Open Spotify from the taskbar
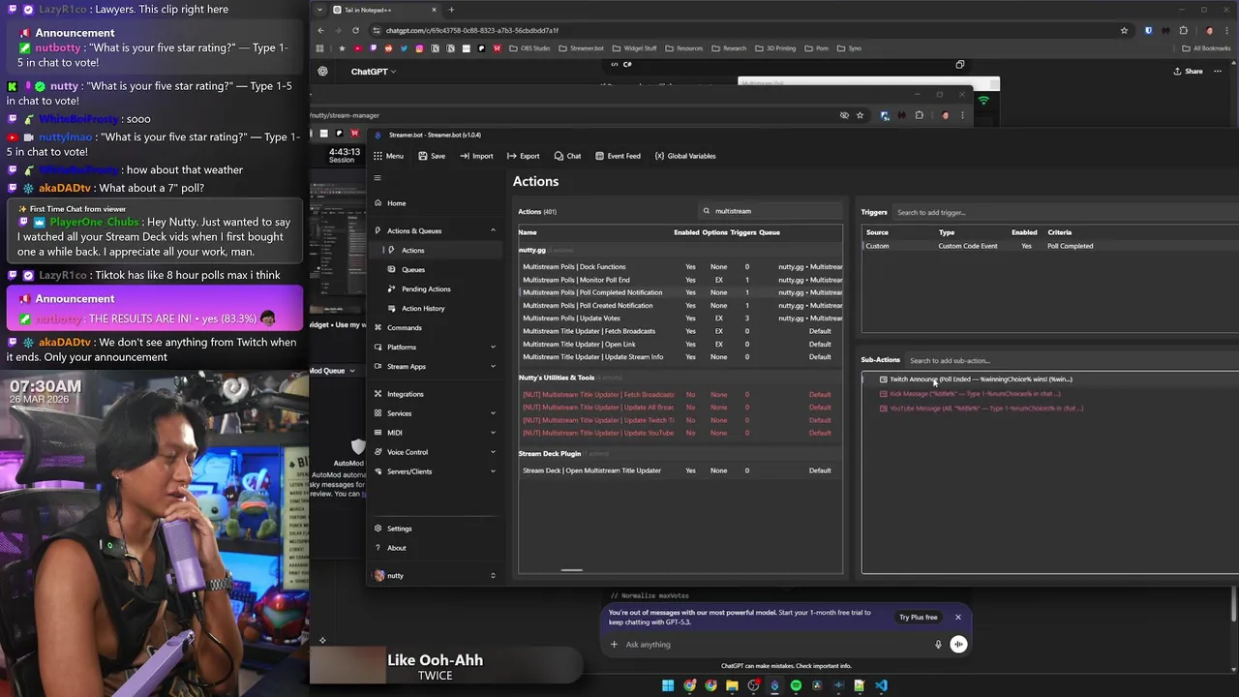The image size is (1239, 697). tap(796, 685)
